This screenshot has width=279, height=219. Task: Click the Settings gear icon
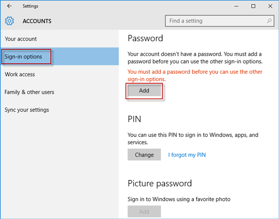coord(9,21)
